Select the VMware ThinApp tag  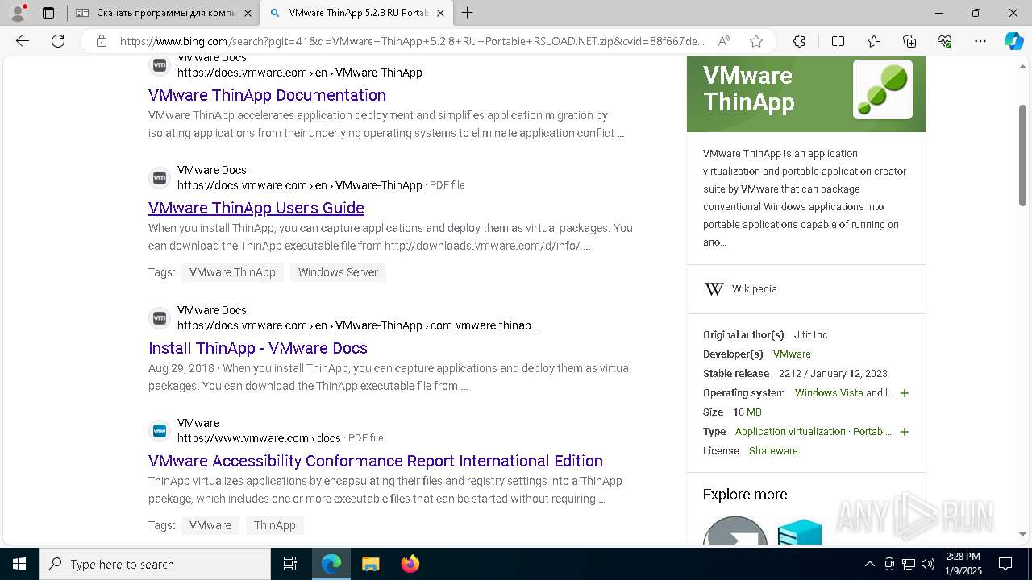coord(232,272)
